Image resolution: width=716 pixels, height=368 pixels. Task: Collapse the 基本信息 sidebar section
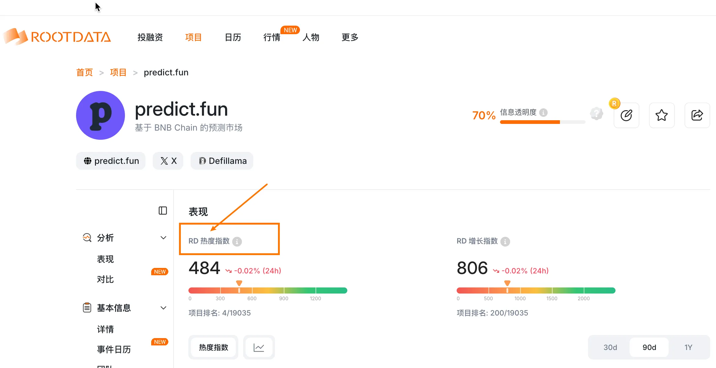(x=163, y=308)
